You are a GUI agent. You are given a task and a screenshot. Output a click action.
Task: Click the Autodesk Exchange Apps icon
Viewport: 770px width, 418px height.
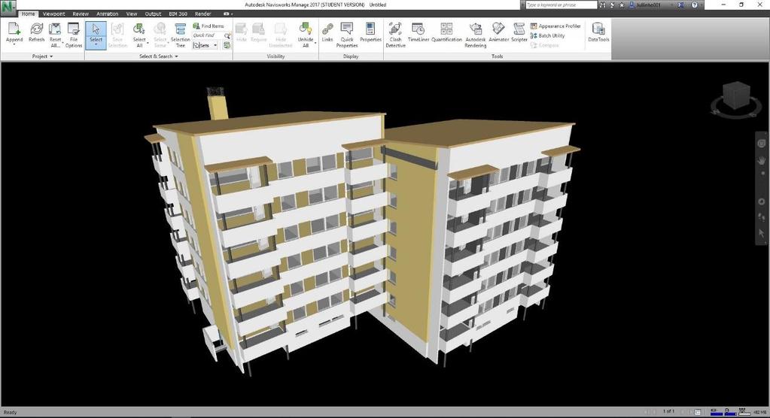pyautogui.click(x=681, y=5)
